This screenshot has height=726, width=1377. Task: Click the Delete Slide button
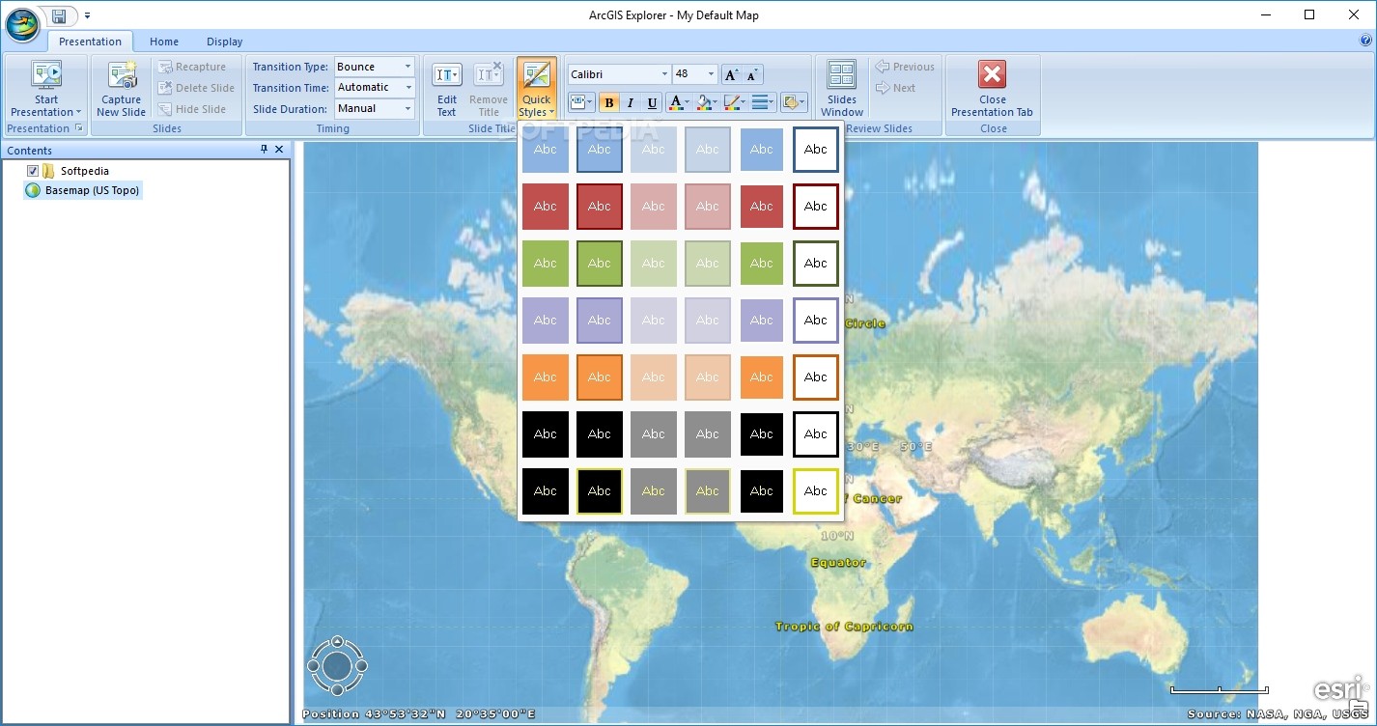(197, 88)
